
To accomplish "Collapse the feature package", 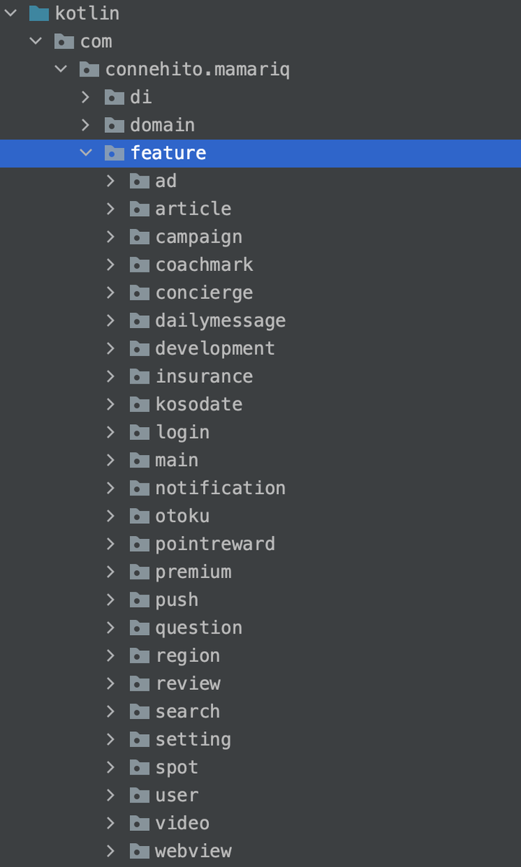I will (86, 153).
